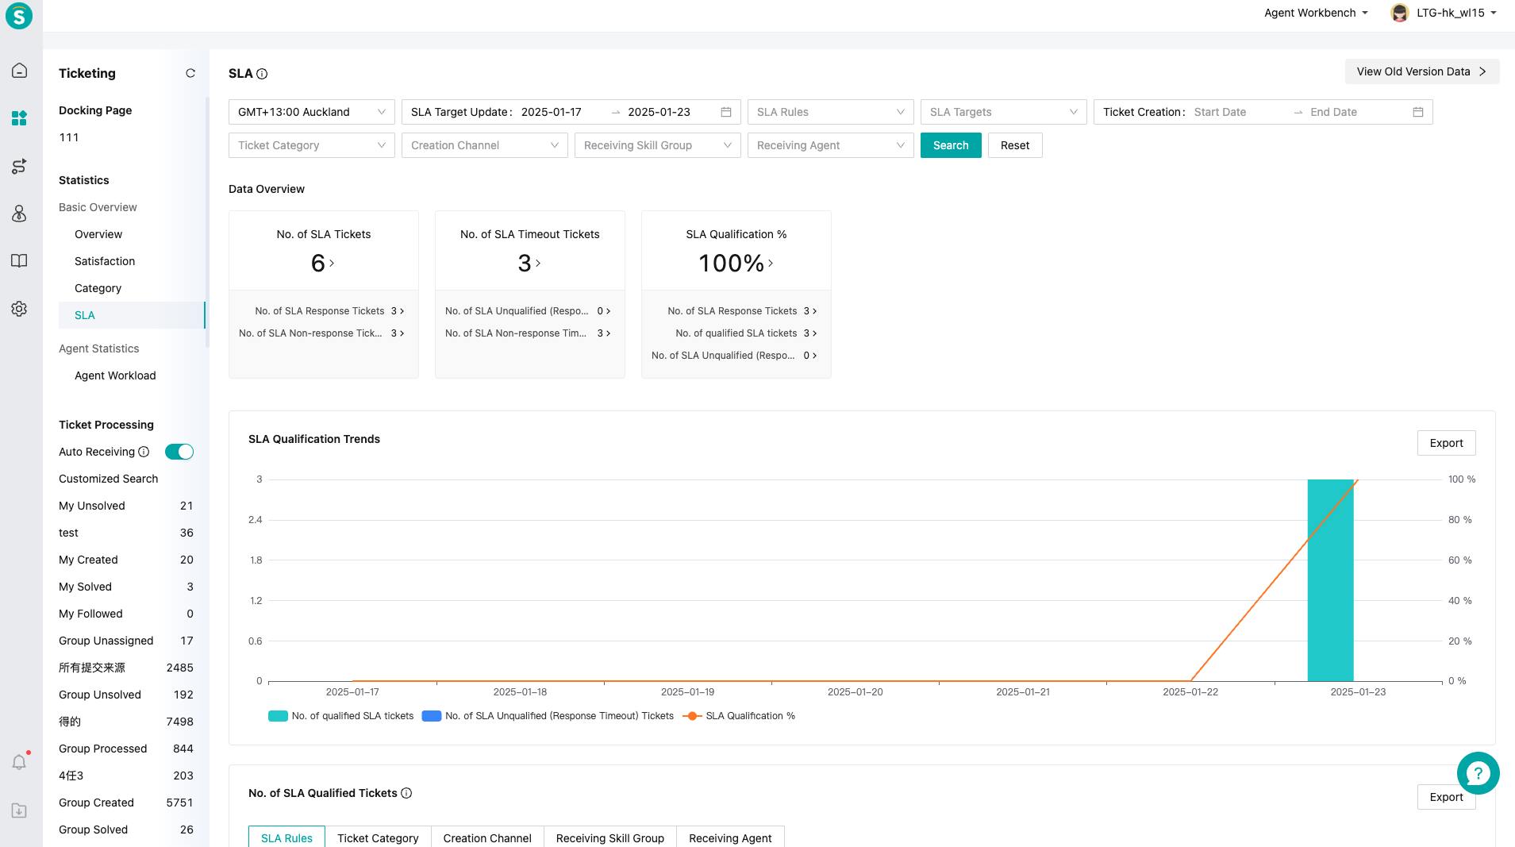
Task: Expand the Agent Workbench menu
Action: 1316,13
